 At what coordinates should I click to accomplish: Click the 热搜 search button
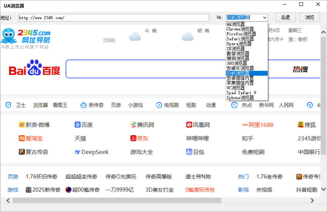click(x=300, y=69)
